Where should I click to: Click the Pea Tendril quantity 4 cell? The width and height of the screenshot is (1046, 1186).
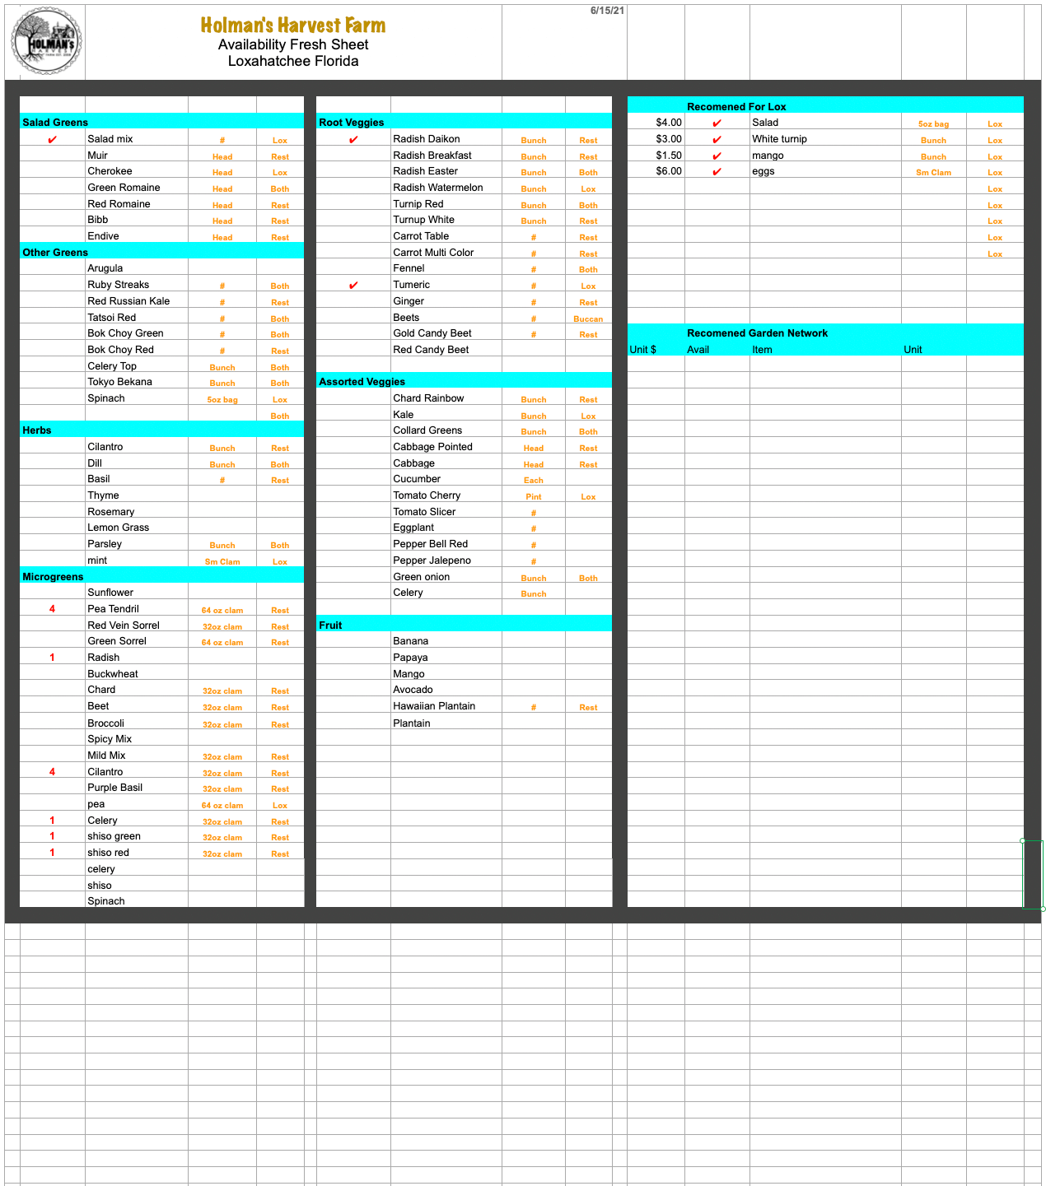[x=53, y=609]
